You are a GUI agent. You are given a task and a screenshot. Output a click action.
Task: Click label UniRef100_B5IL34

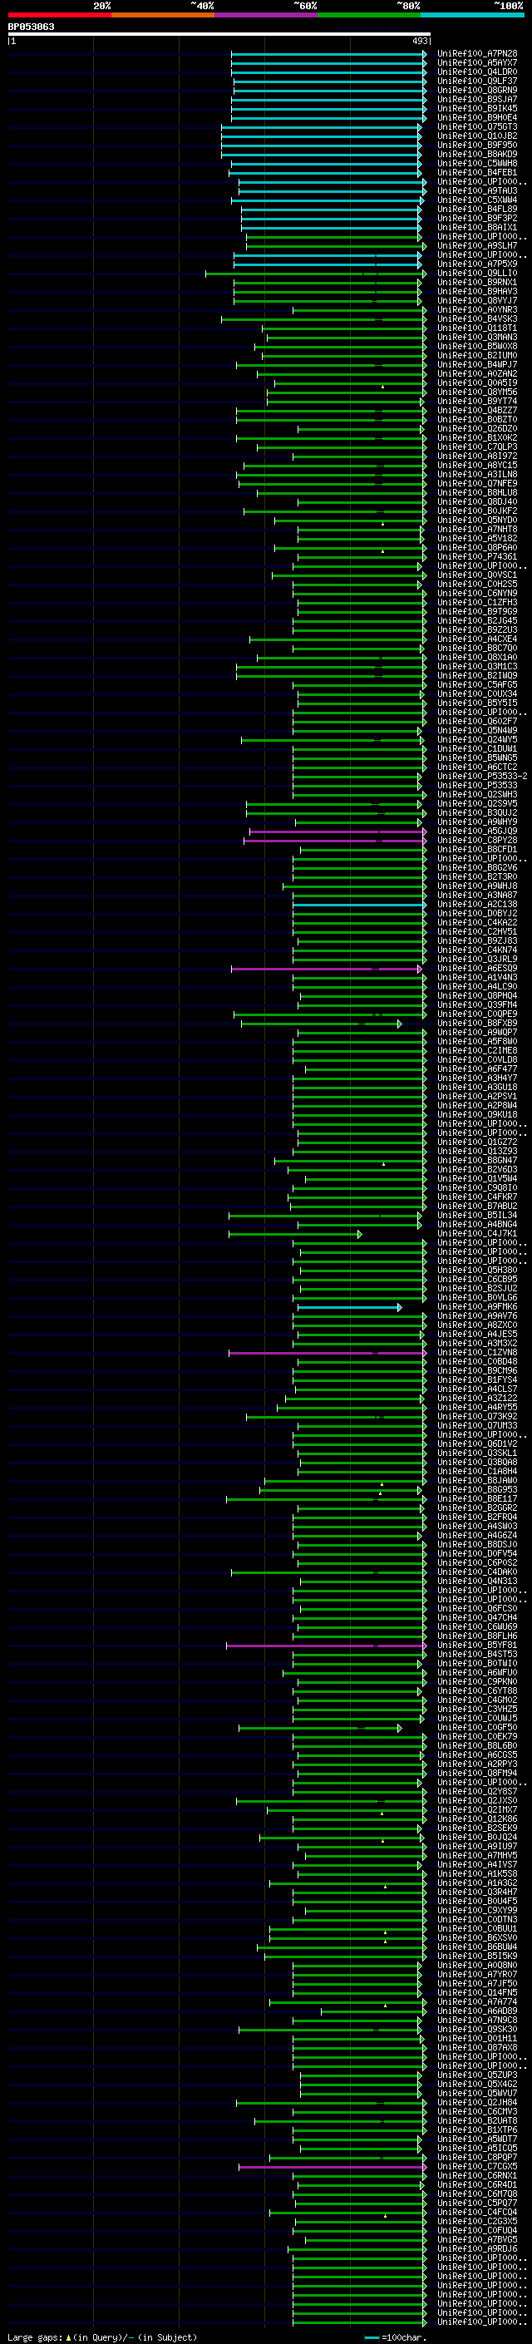coord(476,1216)
